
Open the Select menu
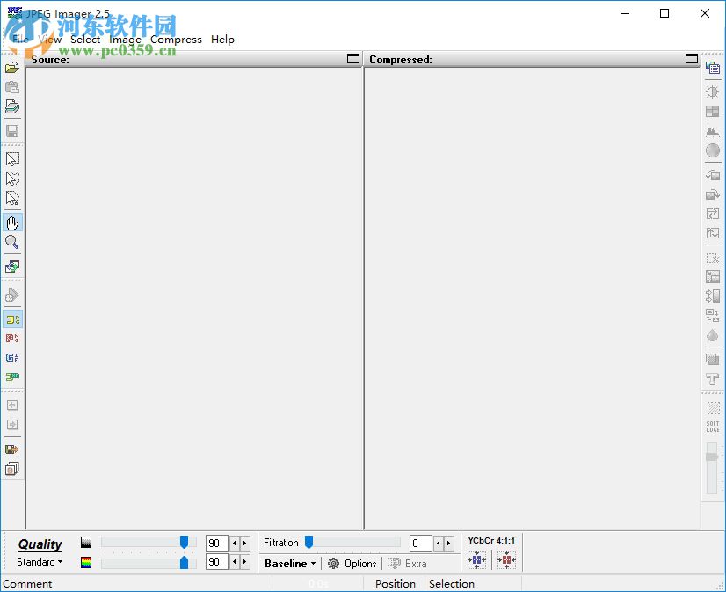(85, 40)
